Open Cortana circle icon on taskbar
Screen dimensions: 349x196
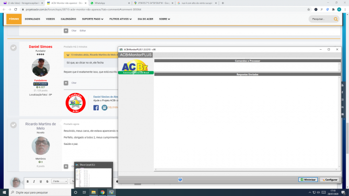pyautogui.click(x=75, y=192)
